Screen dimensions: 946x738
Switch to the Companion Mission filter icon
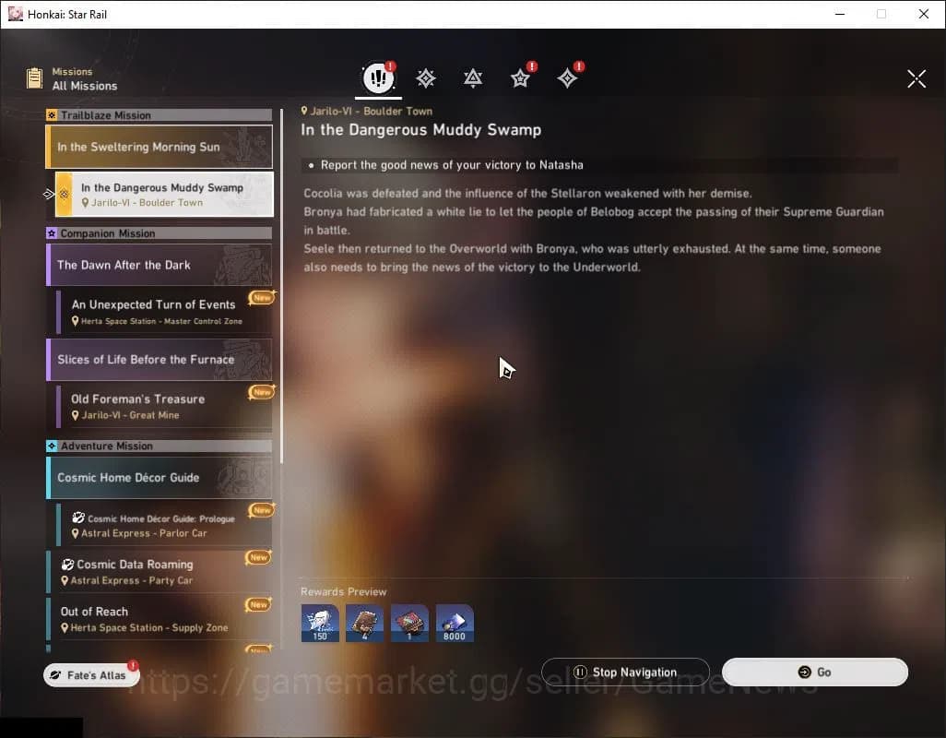click(473, 78)
